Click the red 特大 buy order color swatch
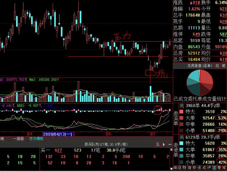This screenshot has width=227, height=172. 181,112
